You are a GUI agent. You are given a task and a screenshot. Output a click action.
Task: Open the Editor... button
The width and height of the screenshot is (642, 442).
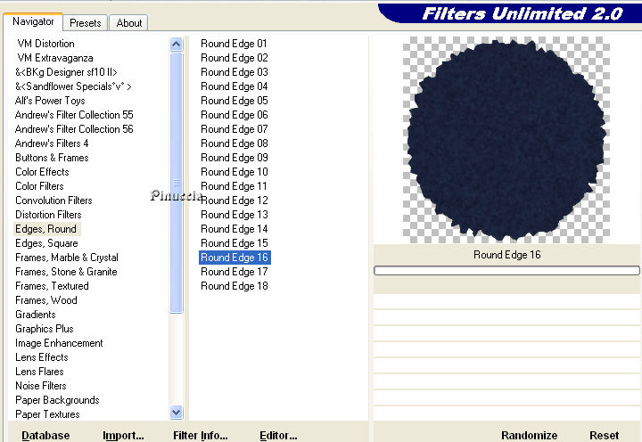(x=278, y=436)
